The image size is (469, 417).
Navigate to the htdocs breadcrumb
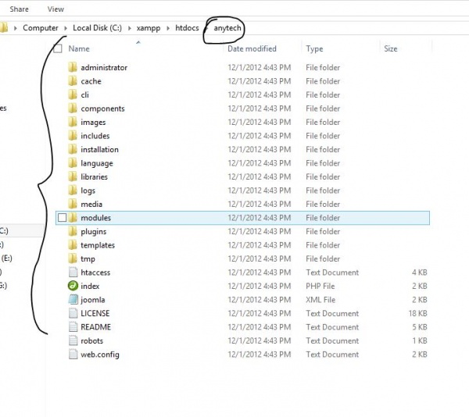(x=187, y=28)
